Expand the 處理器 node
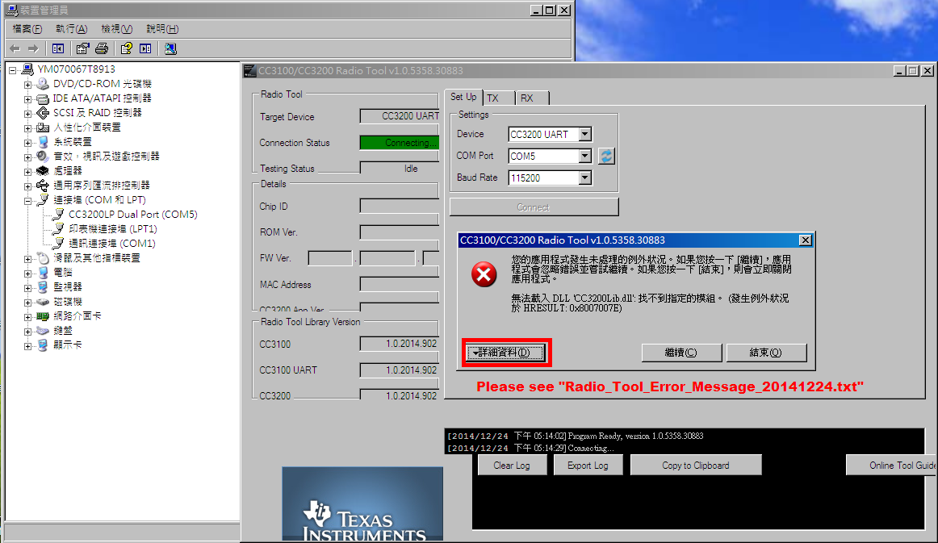The height and width of the screenshot is (543, 938). pos(27,171)
